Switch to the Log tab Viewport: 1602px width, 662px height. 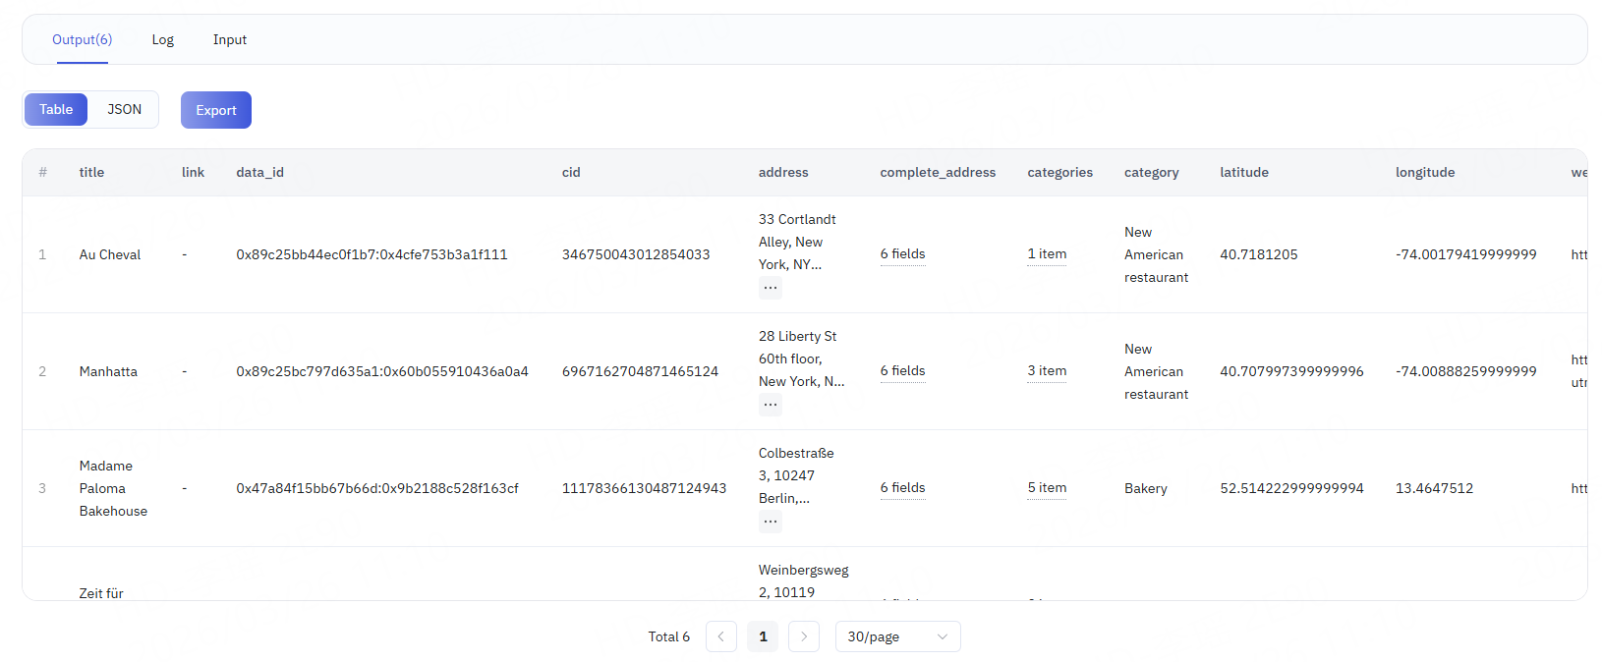click(162, 40)
